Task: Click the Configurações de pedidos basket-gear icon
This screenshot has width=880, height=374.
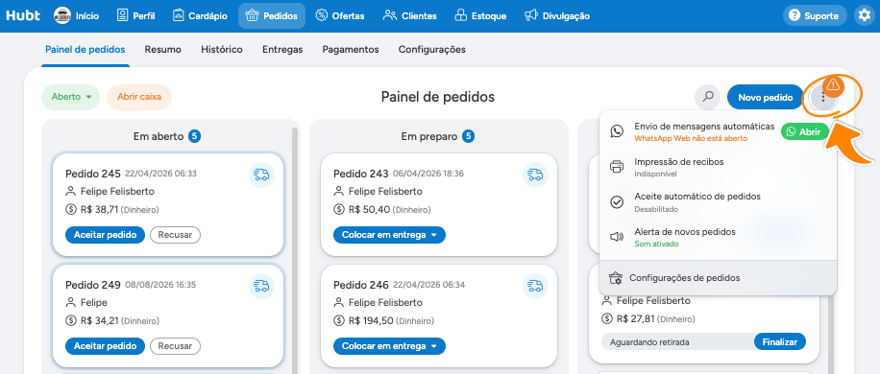Action: coord(616,278)
